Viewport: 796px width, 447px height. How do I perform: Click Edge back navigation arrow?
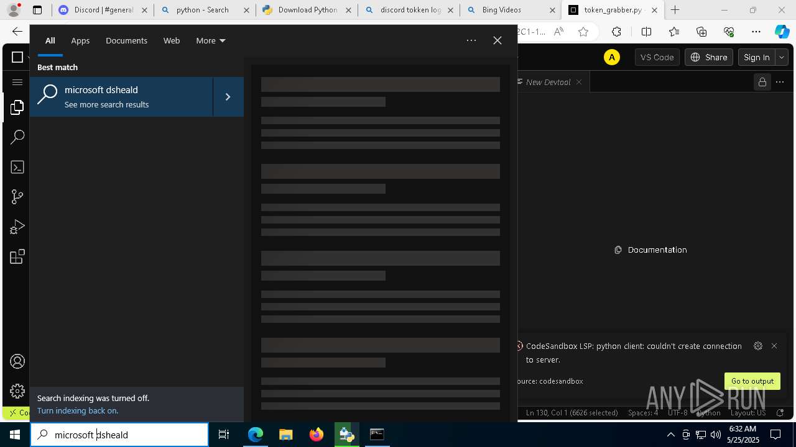coord(17,32)
